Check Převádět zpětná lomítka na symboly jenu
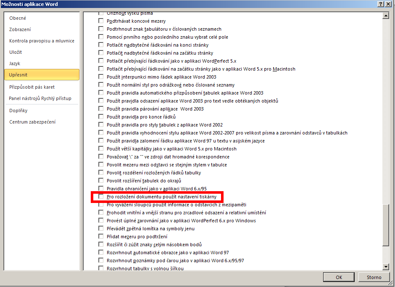Viewport: 395px width, 287px height. tap(101, 228)
